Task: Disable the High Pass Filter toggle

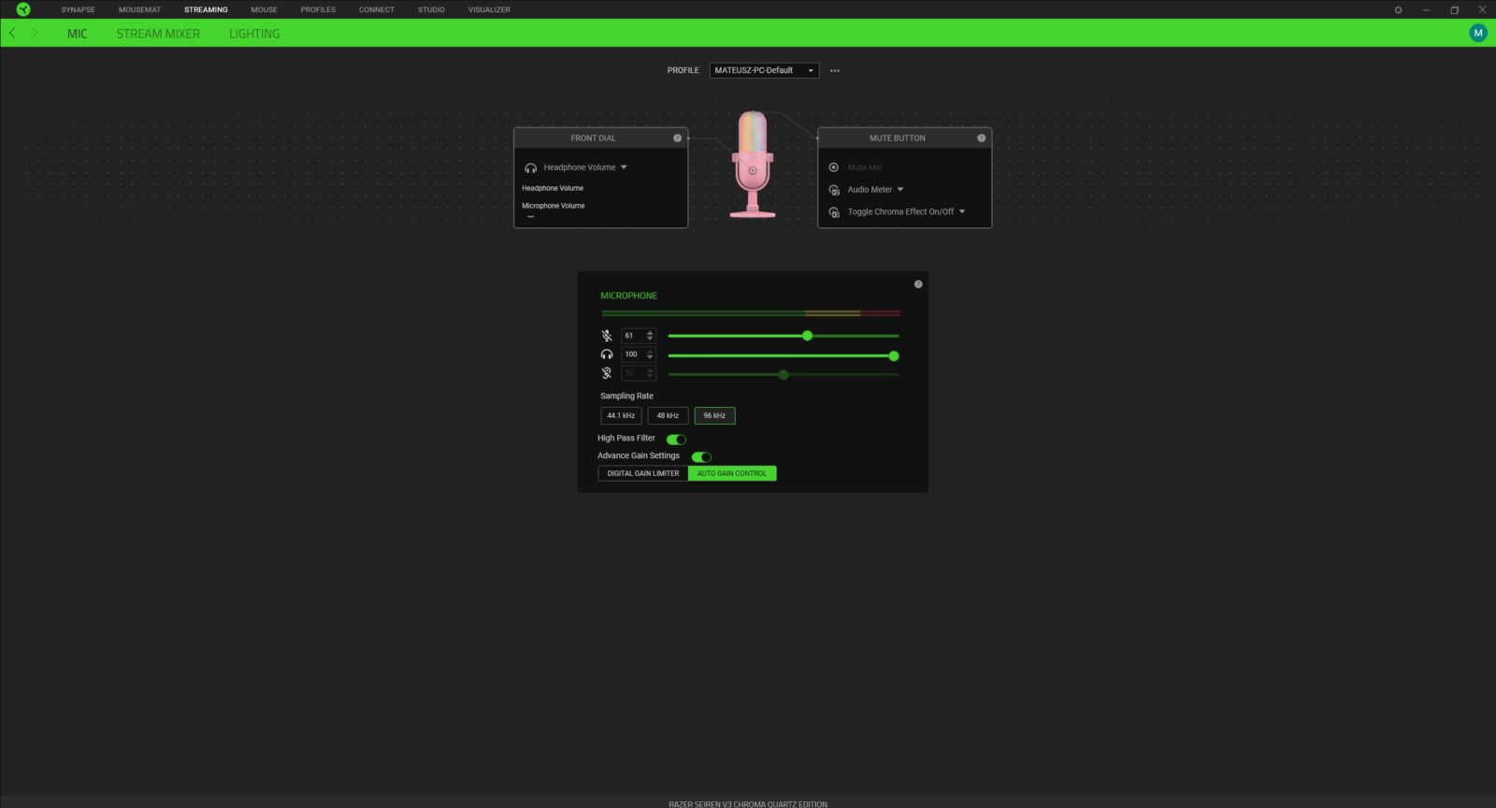Action: [x=676, y=439]
